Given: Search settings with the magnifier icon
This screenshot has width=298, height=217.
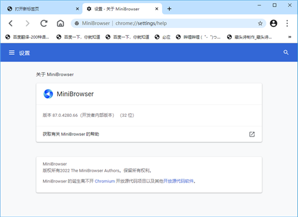Looking at the screenshot, I should 286,52.
